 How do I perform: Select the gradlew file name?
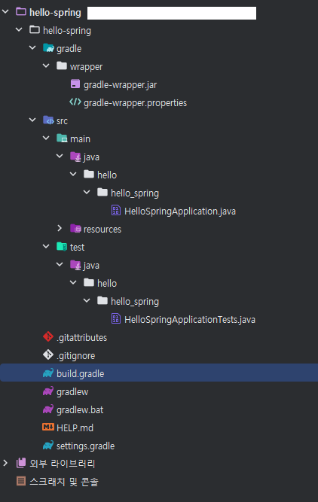tap(72, 392)
